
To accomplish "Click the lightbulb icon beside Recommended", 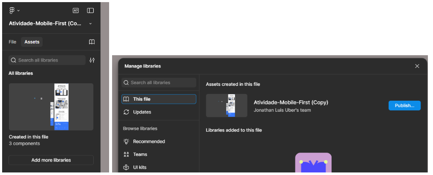I will (x=126, y=141).
